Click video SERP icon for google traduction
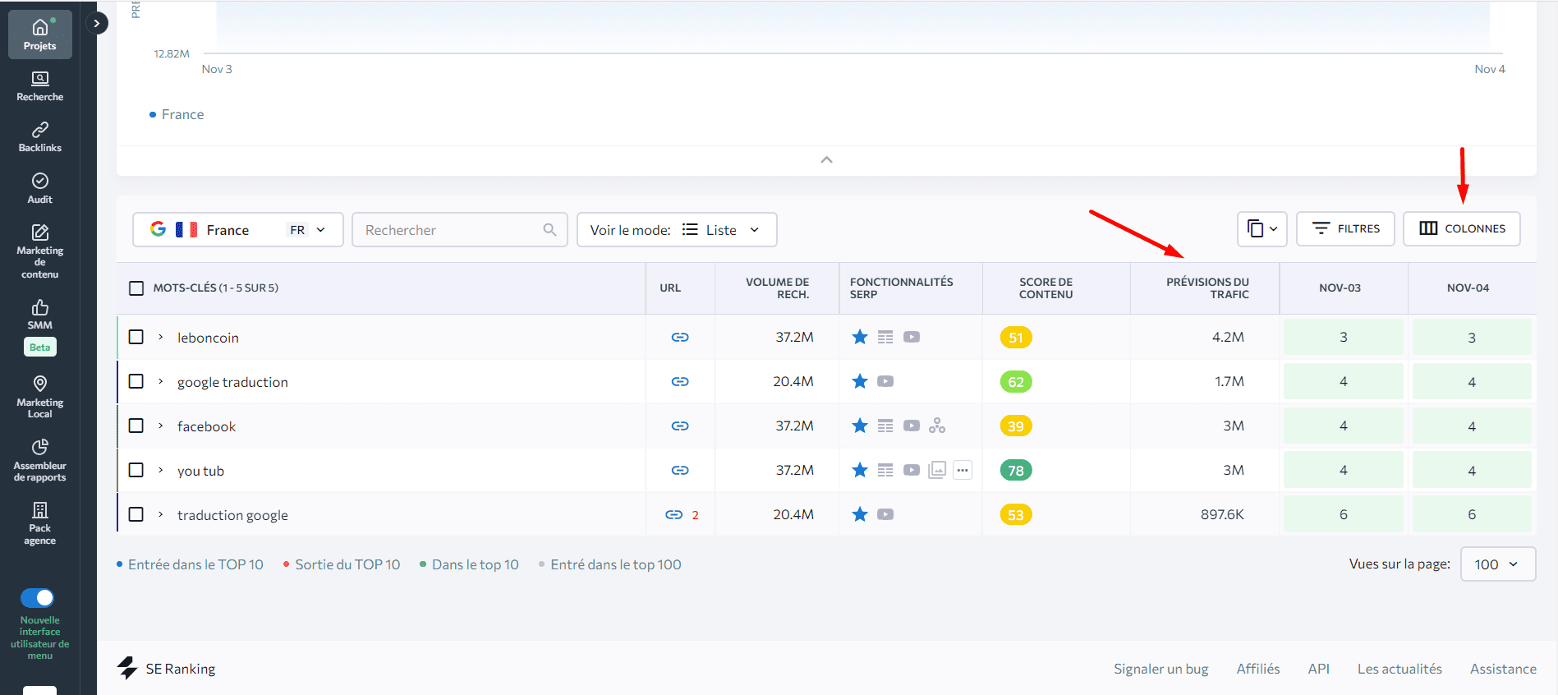The image size is (1558, 695). point(885,381)
